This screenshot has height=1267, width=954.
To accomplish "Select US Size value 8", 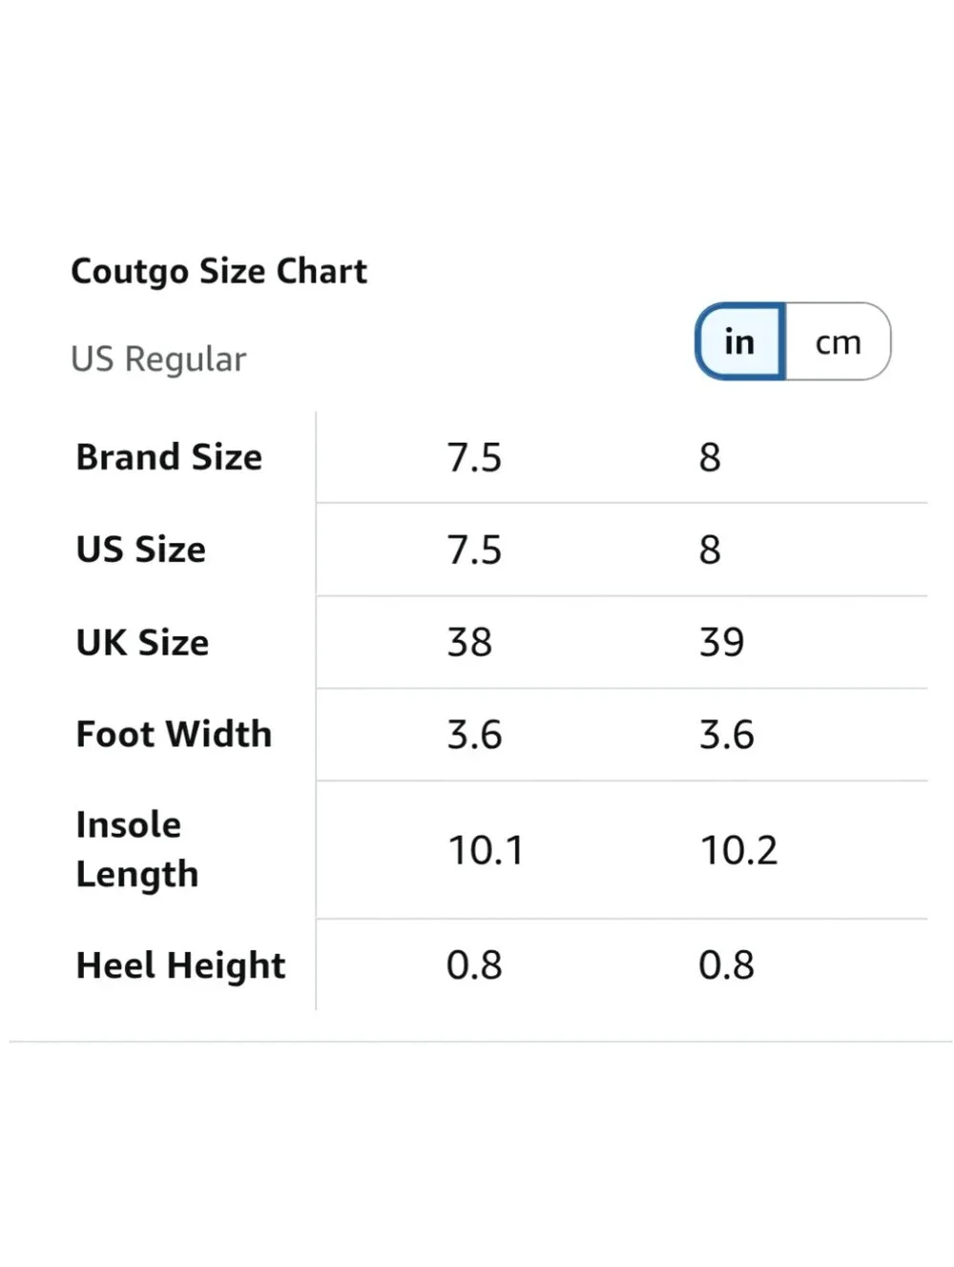I will [x=710, y=550].
